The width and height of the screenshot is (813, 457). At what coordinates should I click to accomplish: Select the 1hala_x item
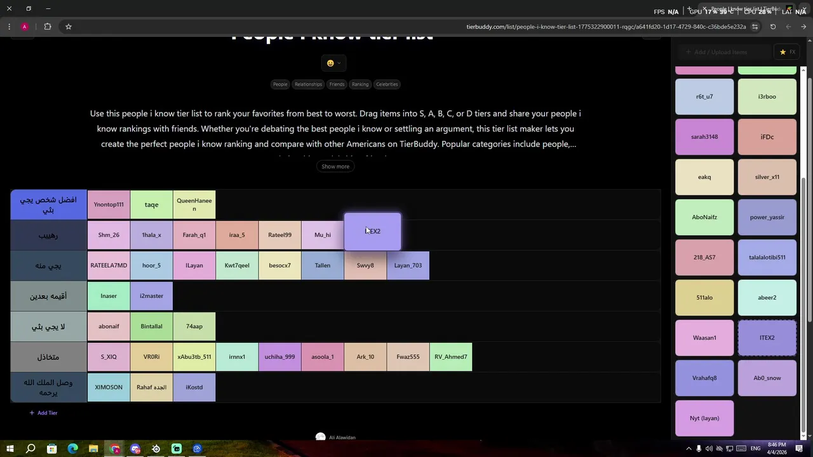click(x=151, y=235)
